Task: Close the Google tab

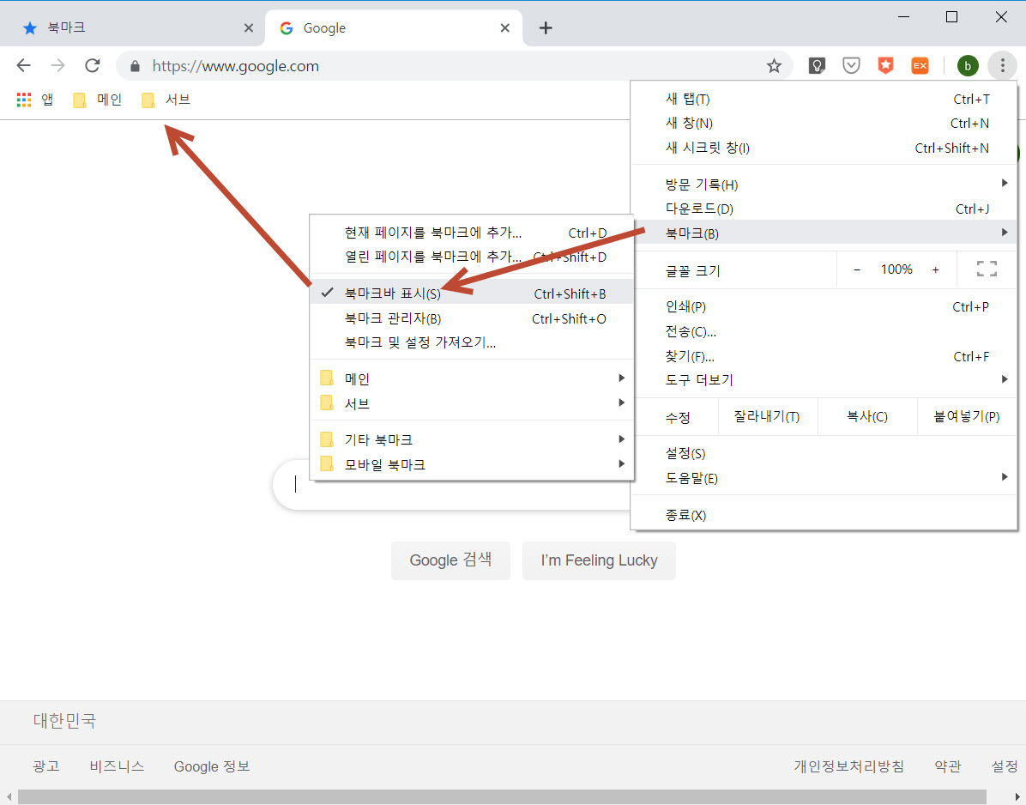Action: [x=504, y=28]
